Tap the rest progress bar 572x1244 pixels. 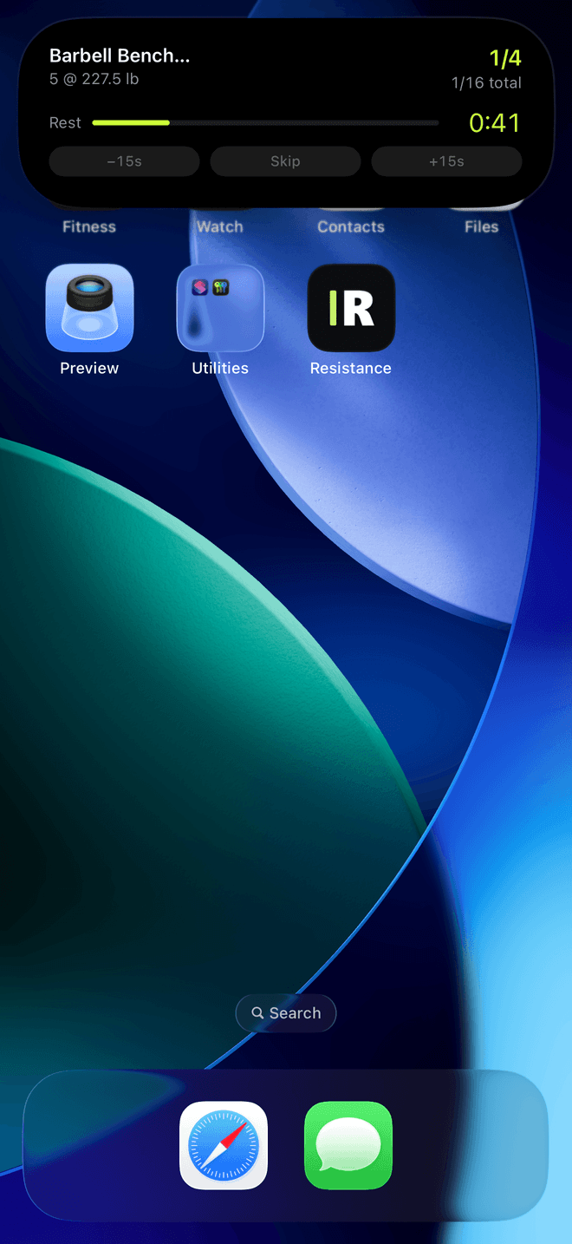coord(265,123)
